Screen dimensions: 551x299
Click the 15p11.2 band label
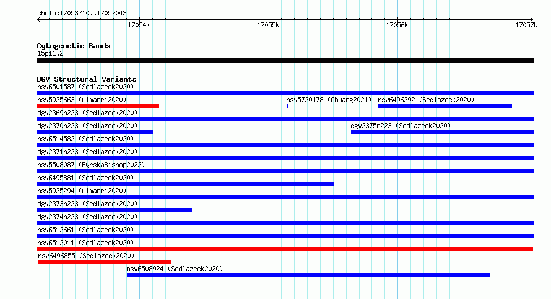50,53
